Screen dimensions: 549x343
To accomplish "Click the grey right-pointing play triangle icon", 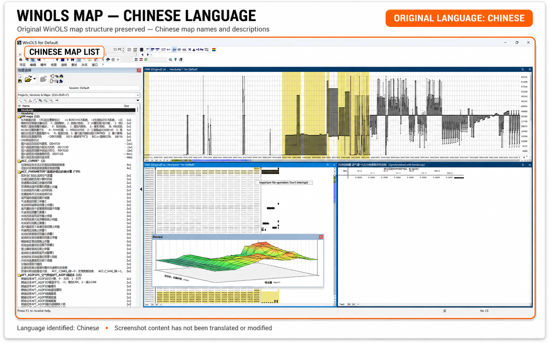I will [118, 59].
